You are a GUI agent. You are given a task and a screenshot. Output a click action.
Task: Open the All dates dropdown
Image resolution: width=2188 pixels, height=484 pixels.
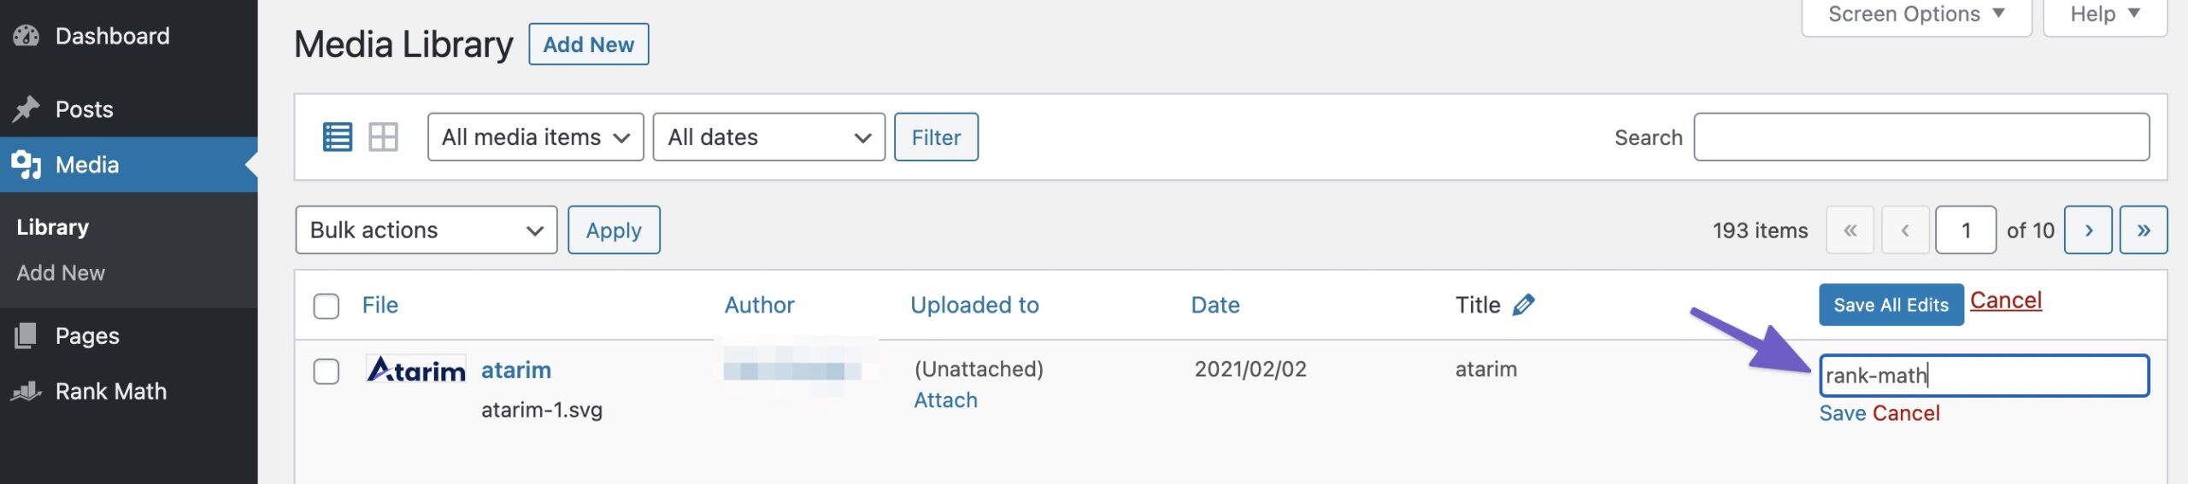[x=768, y=137]
